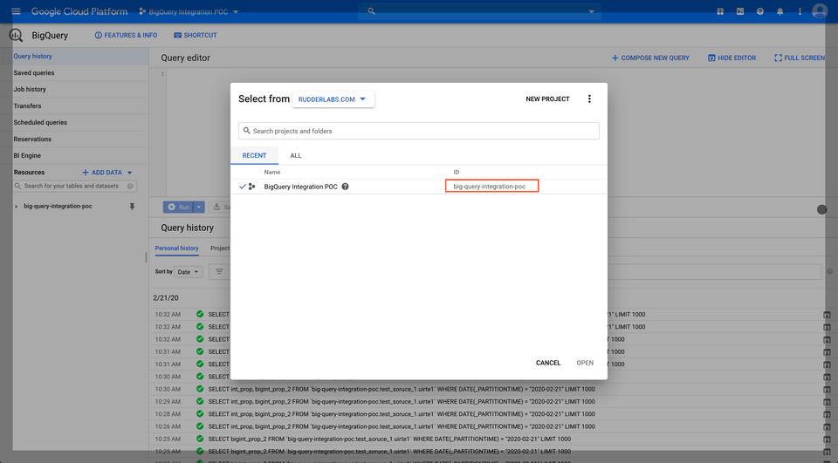This screenshot has height=463, width=838.
Task: Click the Search projects and folders field
Action: (x=419, y=131)
